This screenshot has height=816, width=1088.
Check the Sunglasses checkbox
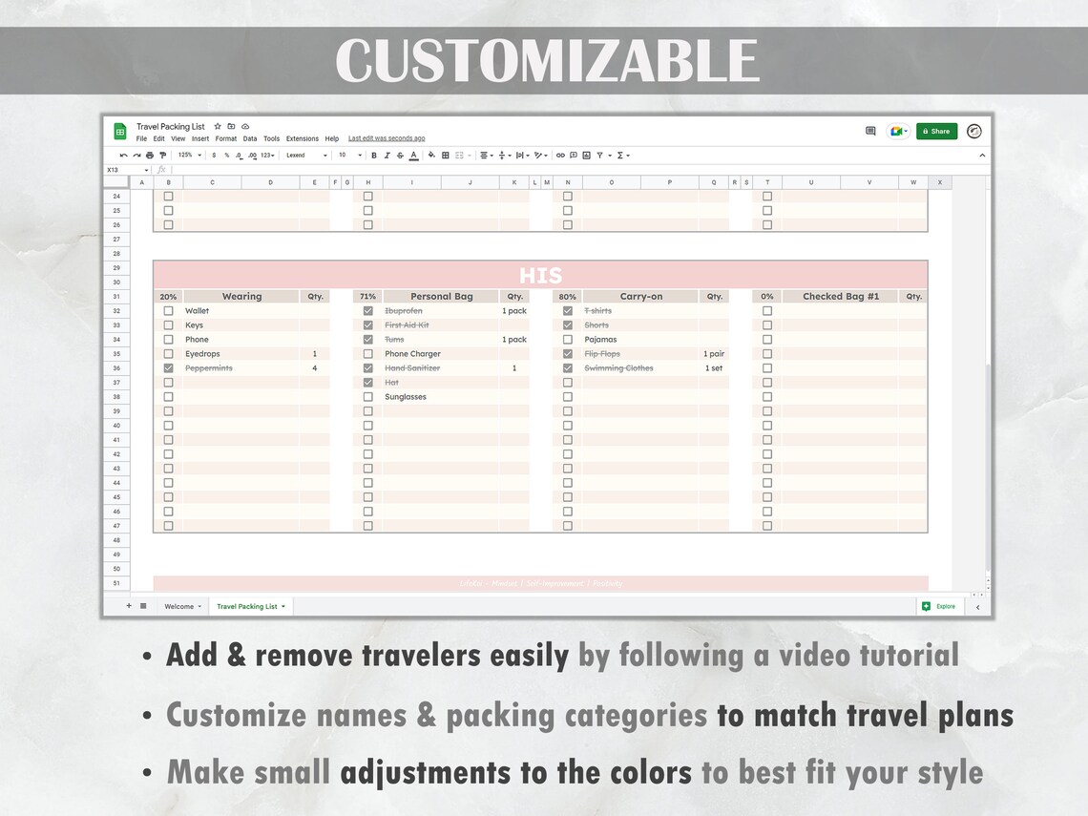[x=367, y=396]
